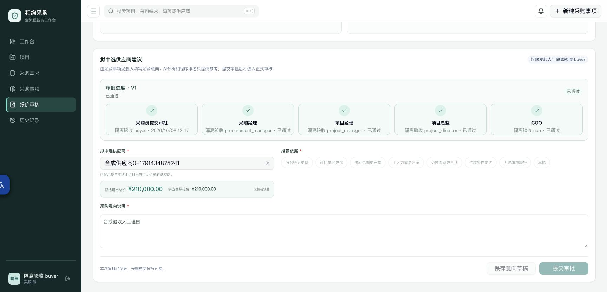Screen dimensions: 607x292
Task: Click logout icon beside user name
Action: coord(68,279)
